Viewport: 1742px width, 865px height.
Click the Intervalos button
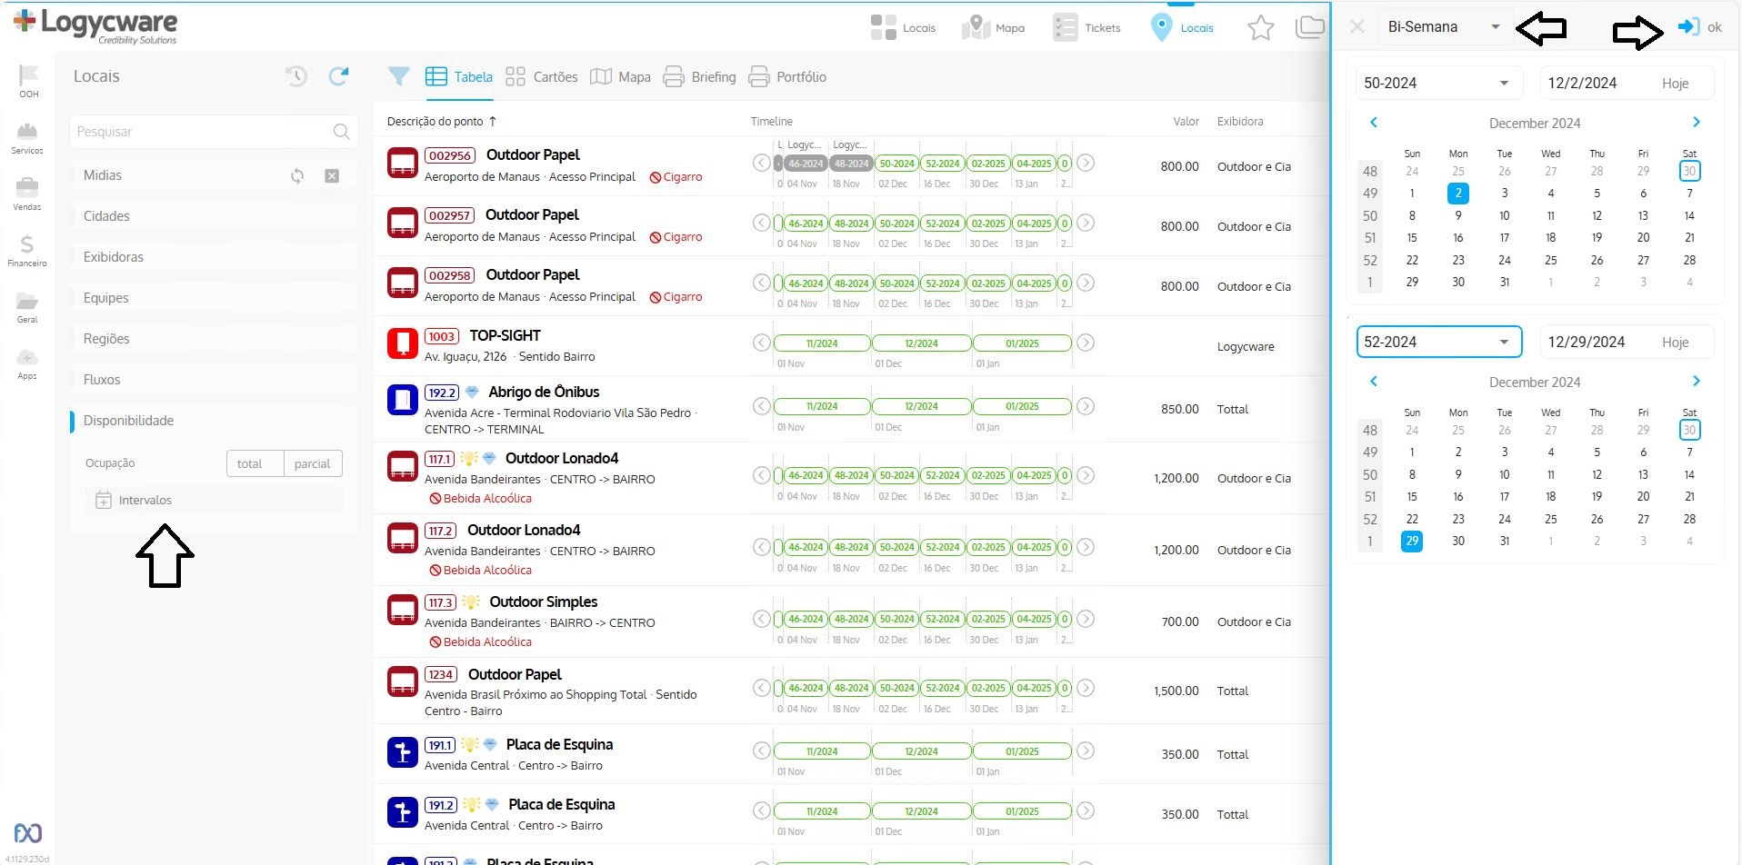point(214,501)
